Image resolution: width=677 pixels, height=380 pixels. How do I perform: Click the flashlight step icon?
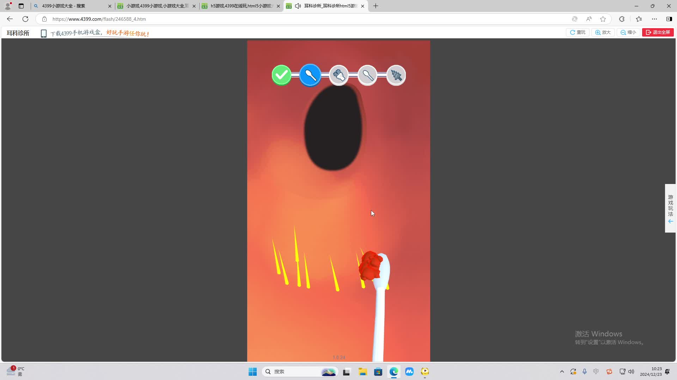(x=339, y=75)
